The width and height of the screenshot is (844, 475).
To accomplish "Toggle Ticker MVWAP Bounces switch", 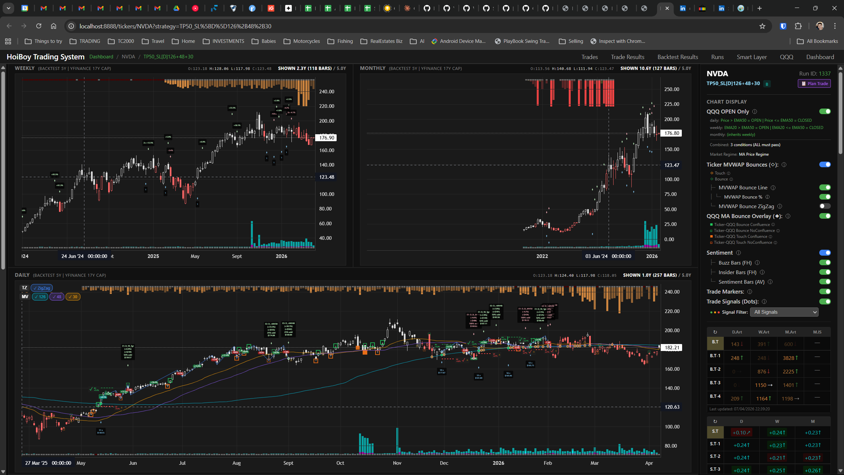I will (825, 165).
